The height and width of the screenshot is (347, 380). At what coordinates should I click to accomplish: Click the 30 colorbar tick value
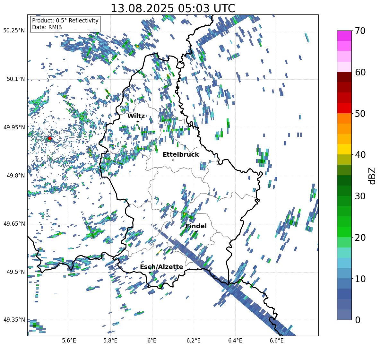[360, 196]
